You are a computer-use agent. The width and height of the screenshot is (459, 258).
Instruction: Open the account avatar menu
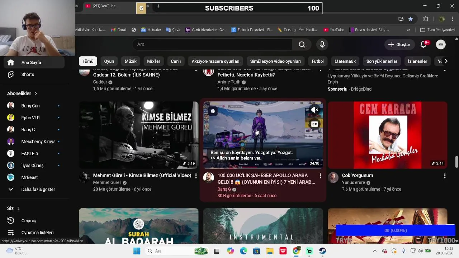click(441, 44)
